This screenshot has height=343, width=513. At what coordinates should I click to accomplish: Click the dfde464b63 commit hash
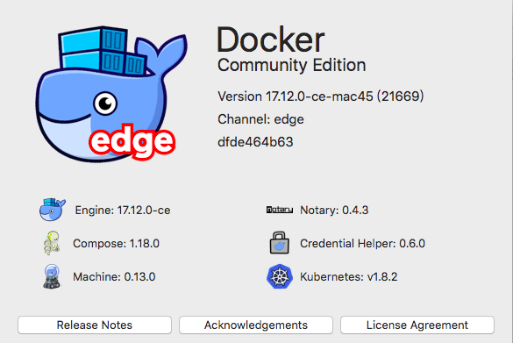255,142
